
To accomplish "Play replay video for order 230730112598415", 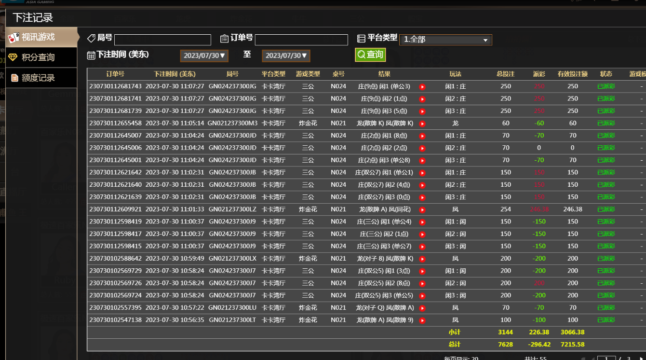I will click(x=422, y=247).
